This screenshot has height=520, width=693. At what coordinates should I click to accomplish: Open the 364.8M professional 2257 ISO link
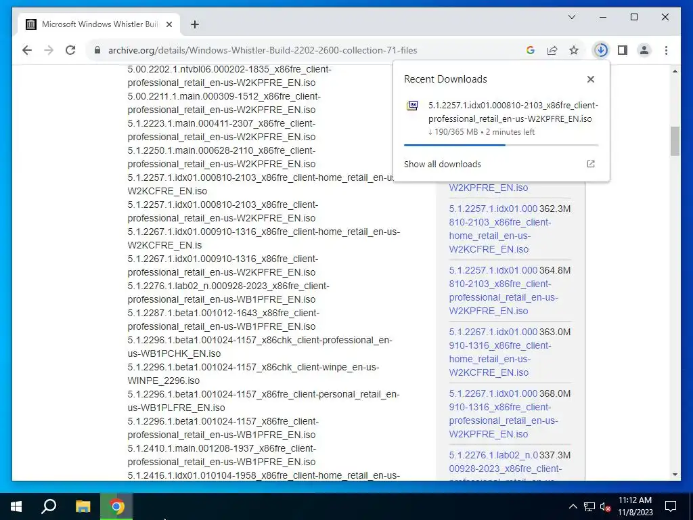pos(504,290)
